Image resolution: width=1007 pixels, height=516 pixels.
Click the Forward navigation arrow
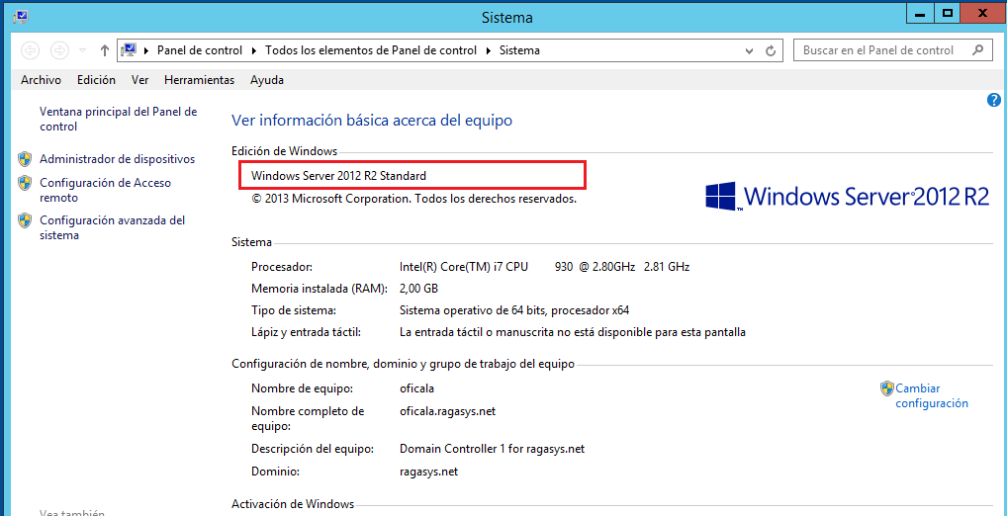pos(59,50)
